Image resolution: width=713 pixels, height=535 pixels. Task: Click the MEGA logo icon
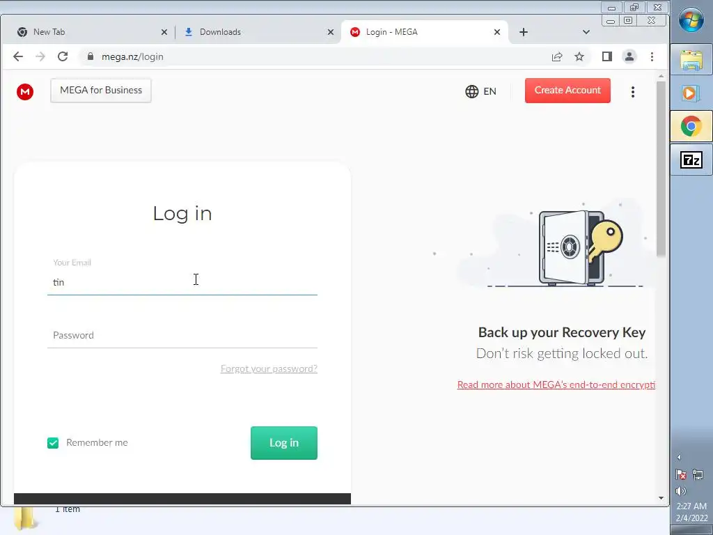click(x=25, y=92)
